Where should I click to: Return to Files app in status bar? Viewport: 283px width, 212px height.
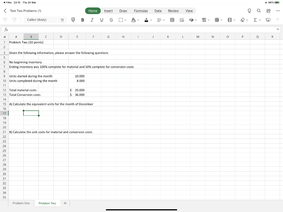pos(7,2)
